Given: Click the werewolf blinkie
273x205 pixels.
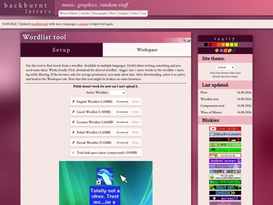Looking at the screenshot, I should 225,198.
